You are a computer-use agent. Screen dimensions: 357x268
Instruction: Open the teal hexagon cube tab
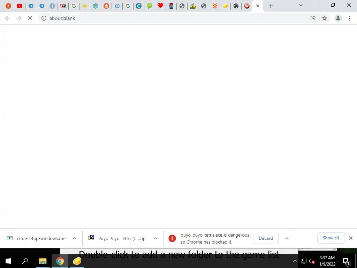(x=96, y=6)
